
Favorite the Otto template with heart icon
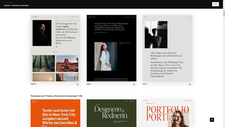(190, 85)
